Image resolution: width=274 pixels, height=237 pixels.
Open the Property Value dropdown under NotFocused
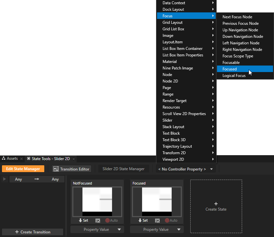97,229
